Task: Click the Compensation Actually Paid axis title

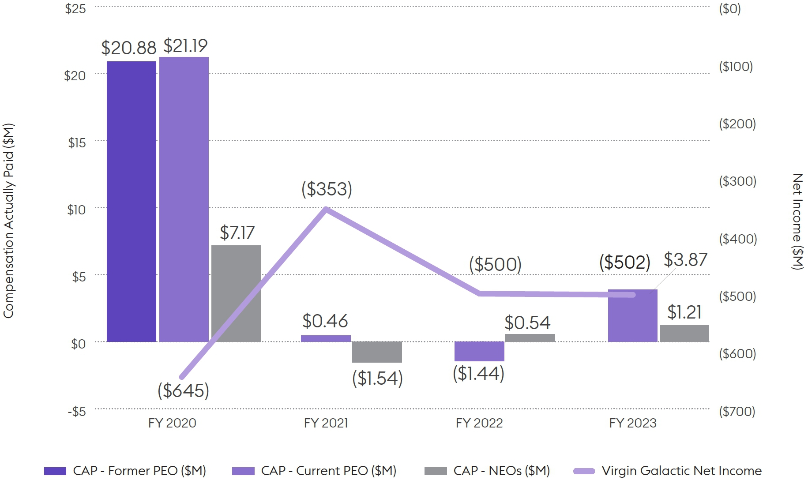Action: pos(8,221)
